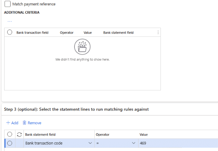Screen dimensions: 218x151
Task: Click the Bank statement field header in the Additional Criteria grid
Action: click(x=118, y=33)
